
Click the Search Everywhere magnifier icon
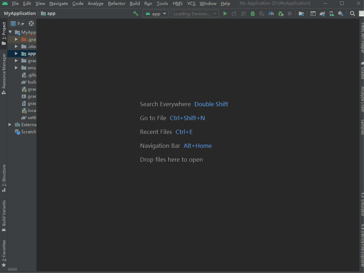coord(352,14)
